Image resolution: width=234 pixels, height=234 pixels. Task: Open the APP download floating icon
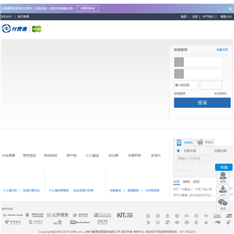point(223,191)
